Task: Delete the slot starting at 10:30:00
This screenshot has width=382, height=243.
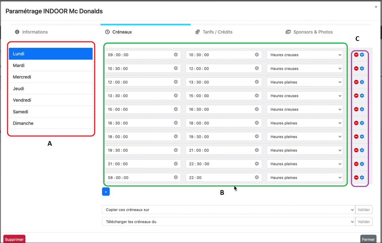Action: click(356, 69)
